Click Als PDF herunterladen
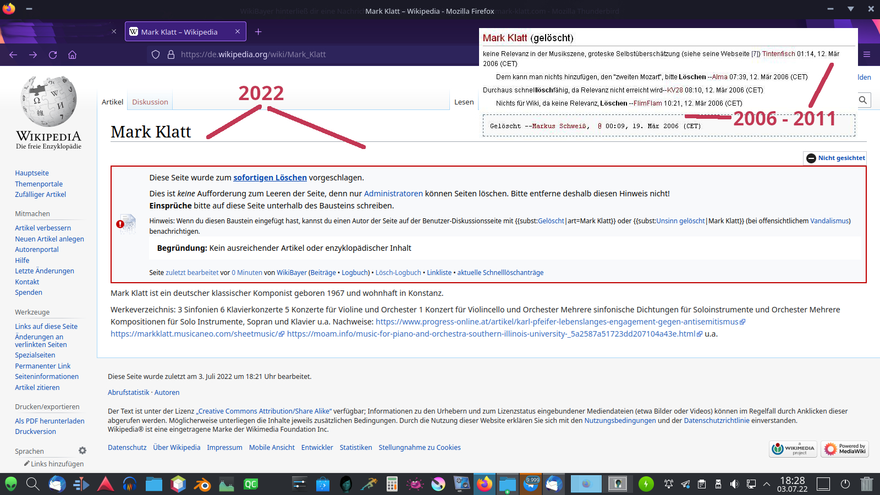The image size is (880, 495). click(x=50, y=421)
